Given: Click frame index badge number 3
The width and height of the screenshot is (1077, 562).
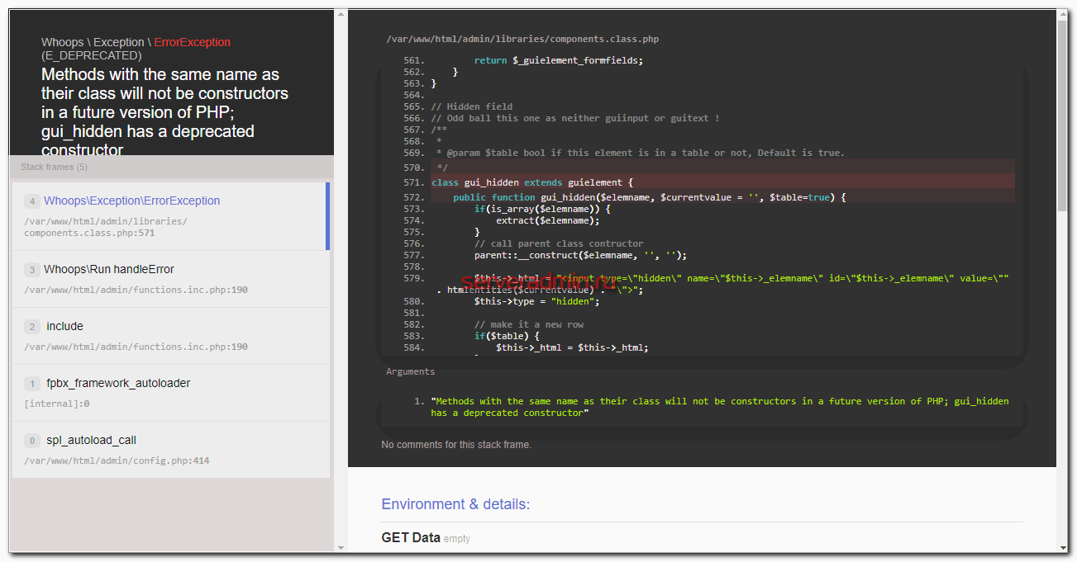Looking at the screenshot, I should coord(32,270).
